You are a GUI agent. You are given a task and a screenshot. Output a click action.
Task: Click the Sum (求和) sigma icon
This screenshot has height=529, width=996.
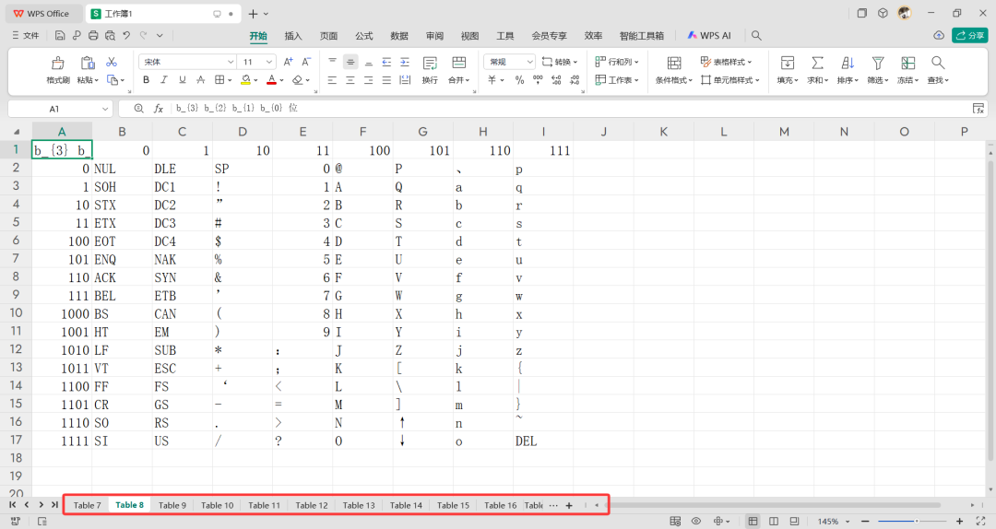pos(817,63)
